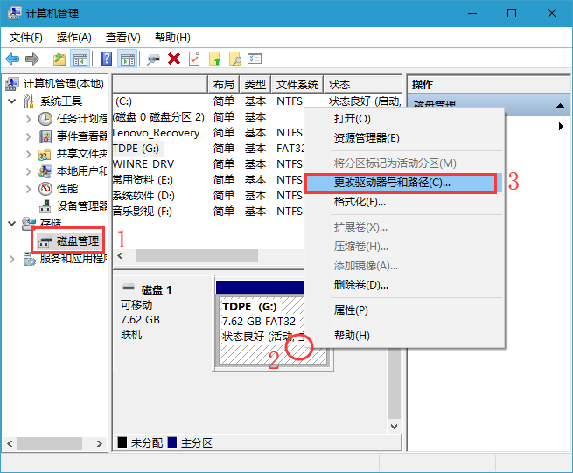This screenshot has width=573, height=473.
Task: Toggle the show/hide action pane icon
Action: (x=127, y=59)
